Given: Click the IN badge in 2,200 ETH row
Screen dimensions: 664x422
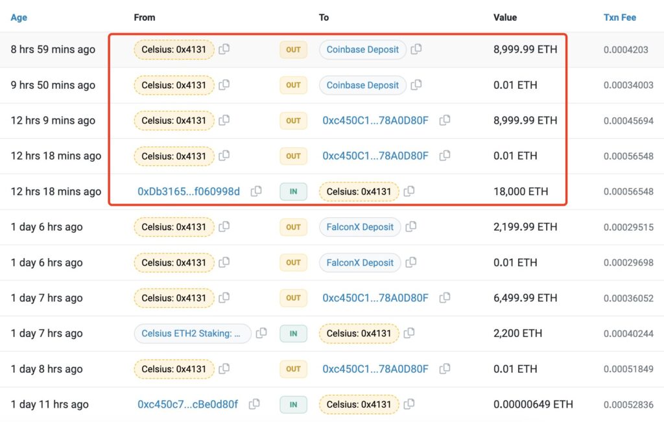Looking at the screenshot, I should (293, 334).
